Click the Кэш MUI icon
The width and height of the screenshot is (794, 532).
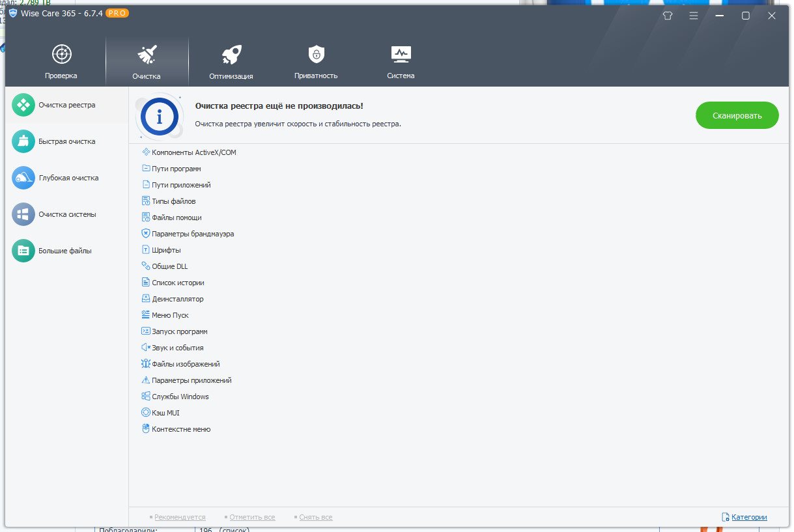(x=146, y=412)
